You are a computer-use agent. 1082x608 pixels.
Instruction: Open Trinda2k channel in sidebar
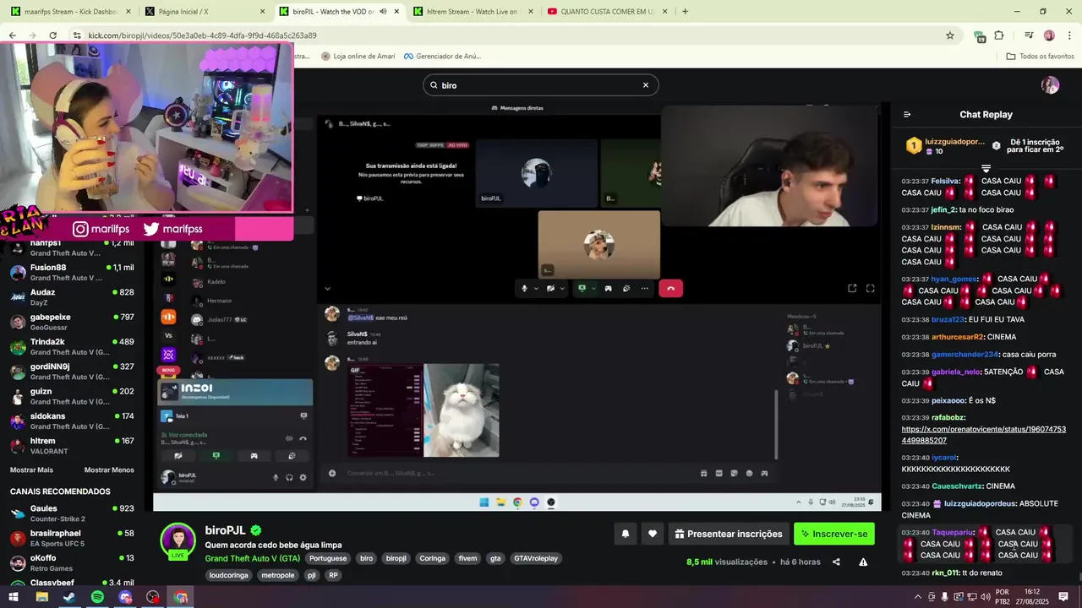73,346
